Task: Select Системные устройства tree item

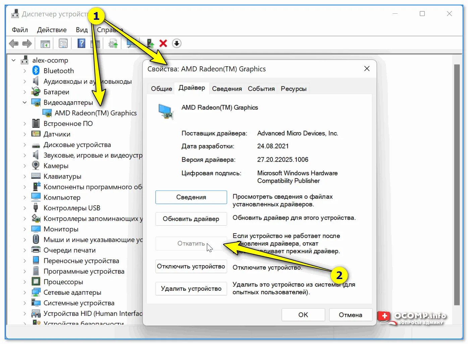Action: click(x=79, y=303)
